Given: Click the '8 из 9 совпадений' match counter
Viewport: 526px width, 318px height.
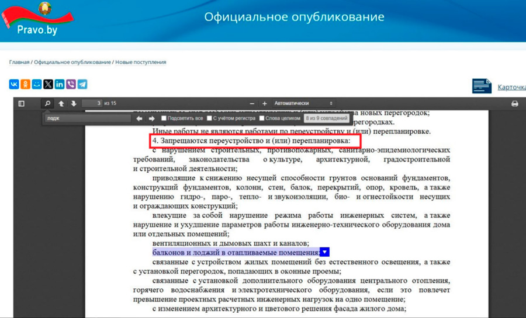Looking at the screenshot, I should tap(326, 118).
